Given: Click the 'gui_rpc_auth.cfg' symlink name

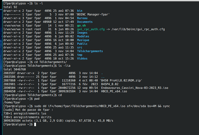Looking at the screenshot, I should 91,29.
